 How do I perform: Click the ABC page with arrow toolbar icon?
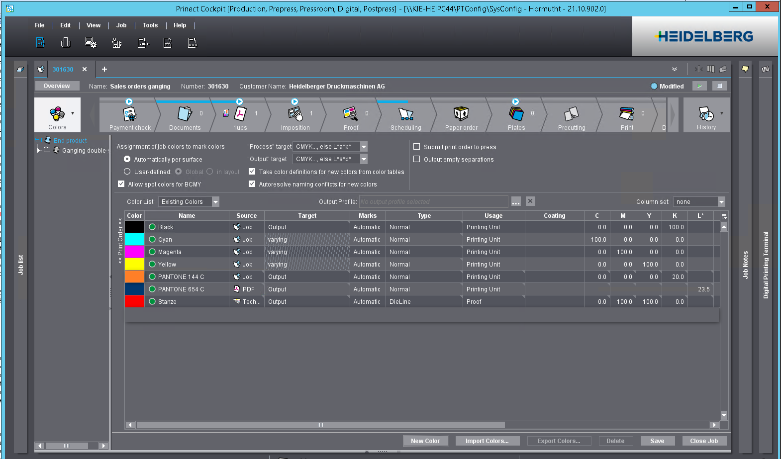tap(143, 43)
